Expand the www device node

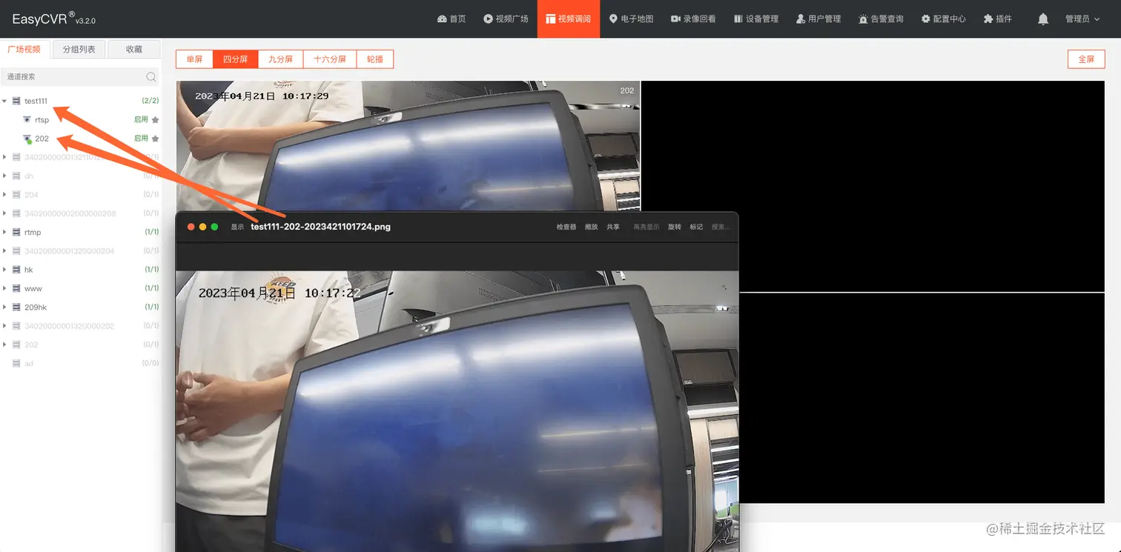4,288
